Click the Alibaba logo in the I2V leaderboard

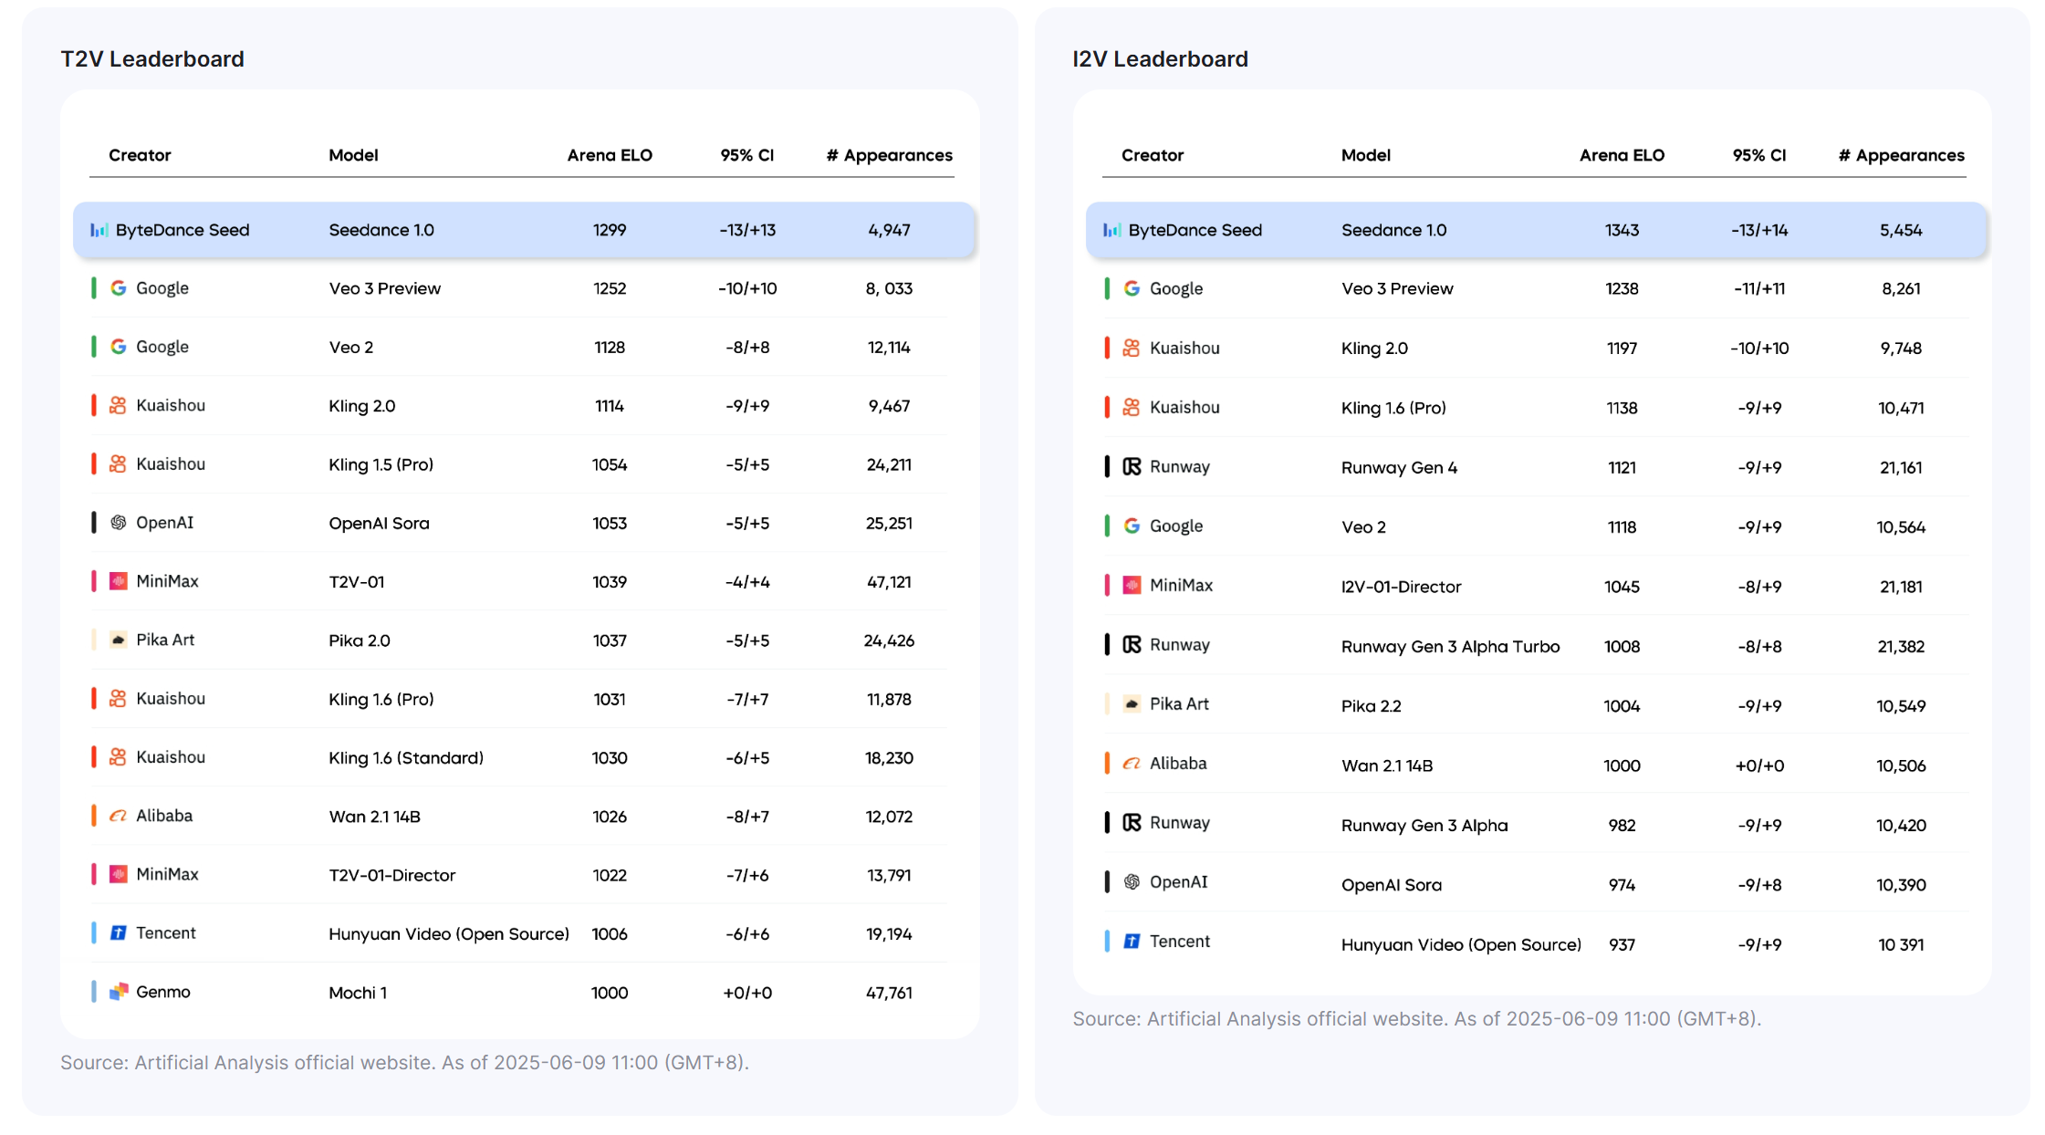pyautogui.click(x=1132, y=763)
